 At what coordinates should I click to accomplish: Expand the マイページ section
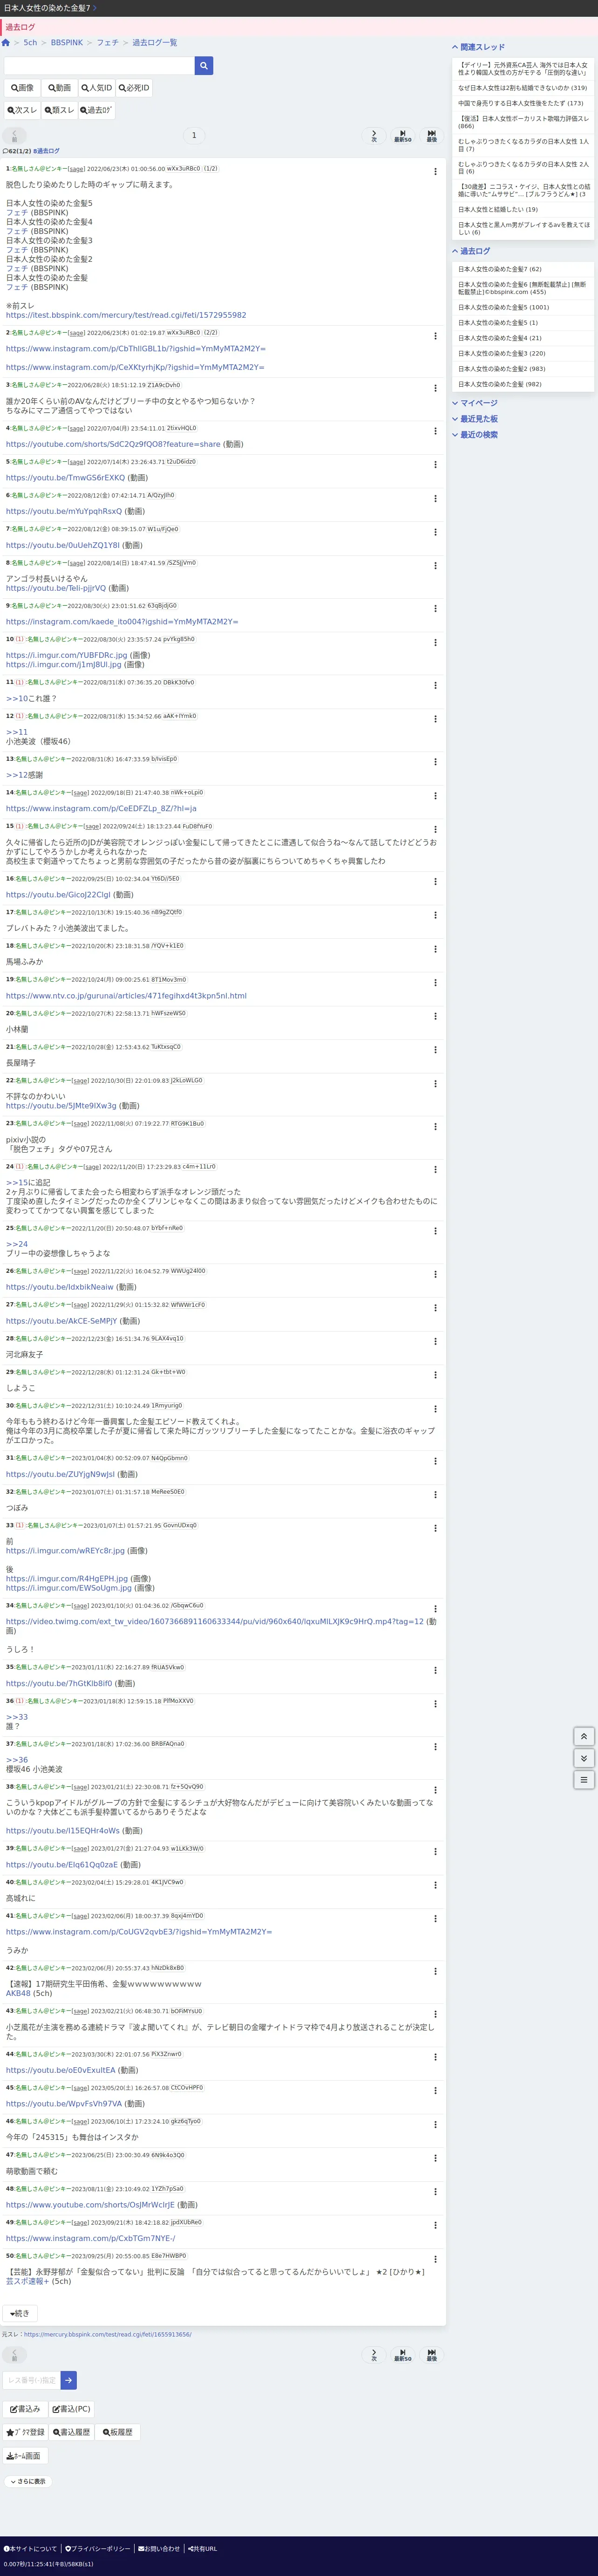pyautogui.click(x=475, y=403)
